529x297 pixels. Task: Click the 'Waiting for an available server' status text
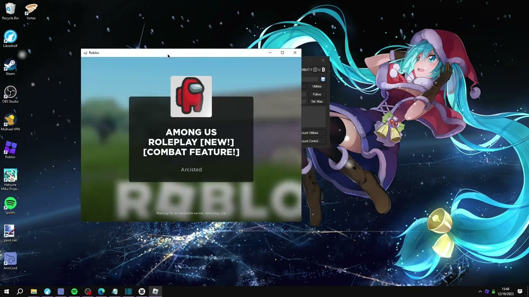tap(191, 213)
